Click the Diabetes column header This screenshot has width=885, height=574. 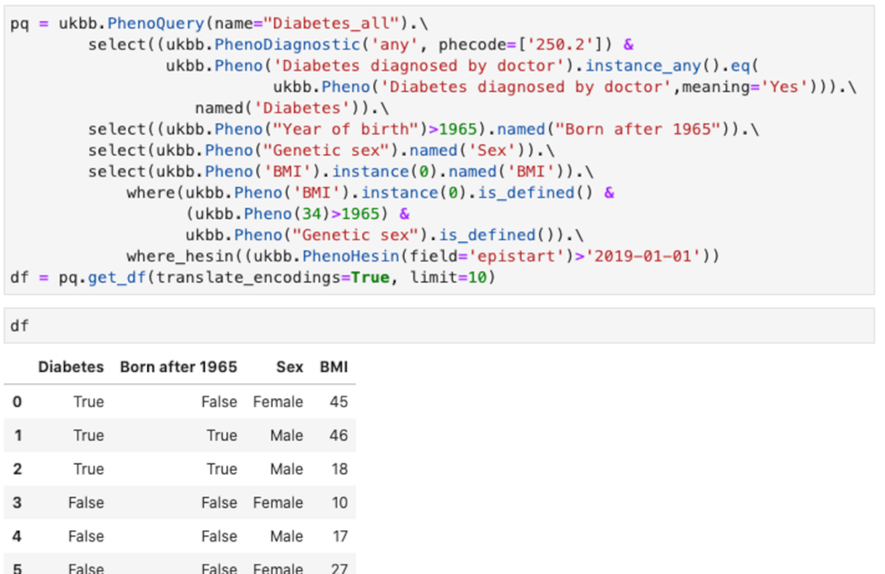pos(71,367)
